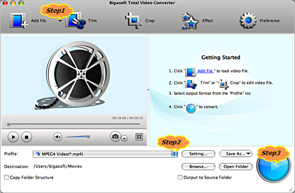Image resolution: width=295 pixels, height=193 pixels.
Task: Click the Profile list stepper arrows
Action: tap(174, 154)
